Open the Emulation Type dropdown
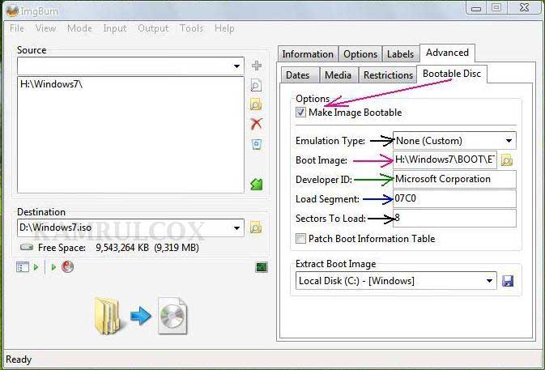545x370 pixels. (x=509, y=141)
